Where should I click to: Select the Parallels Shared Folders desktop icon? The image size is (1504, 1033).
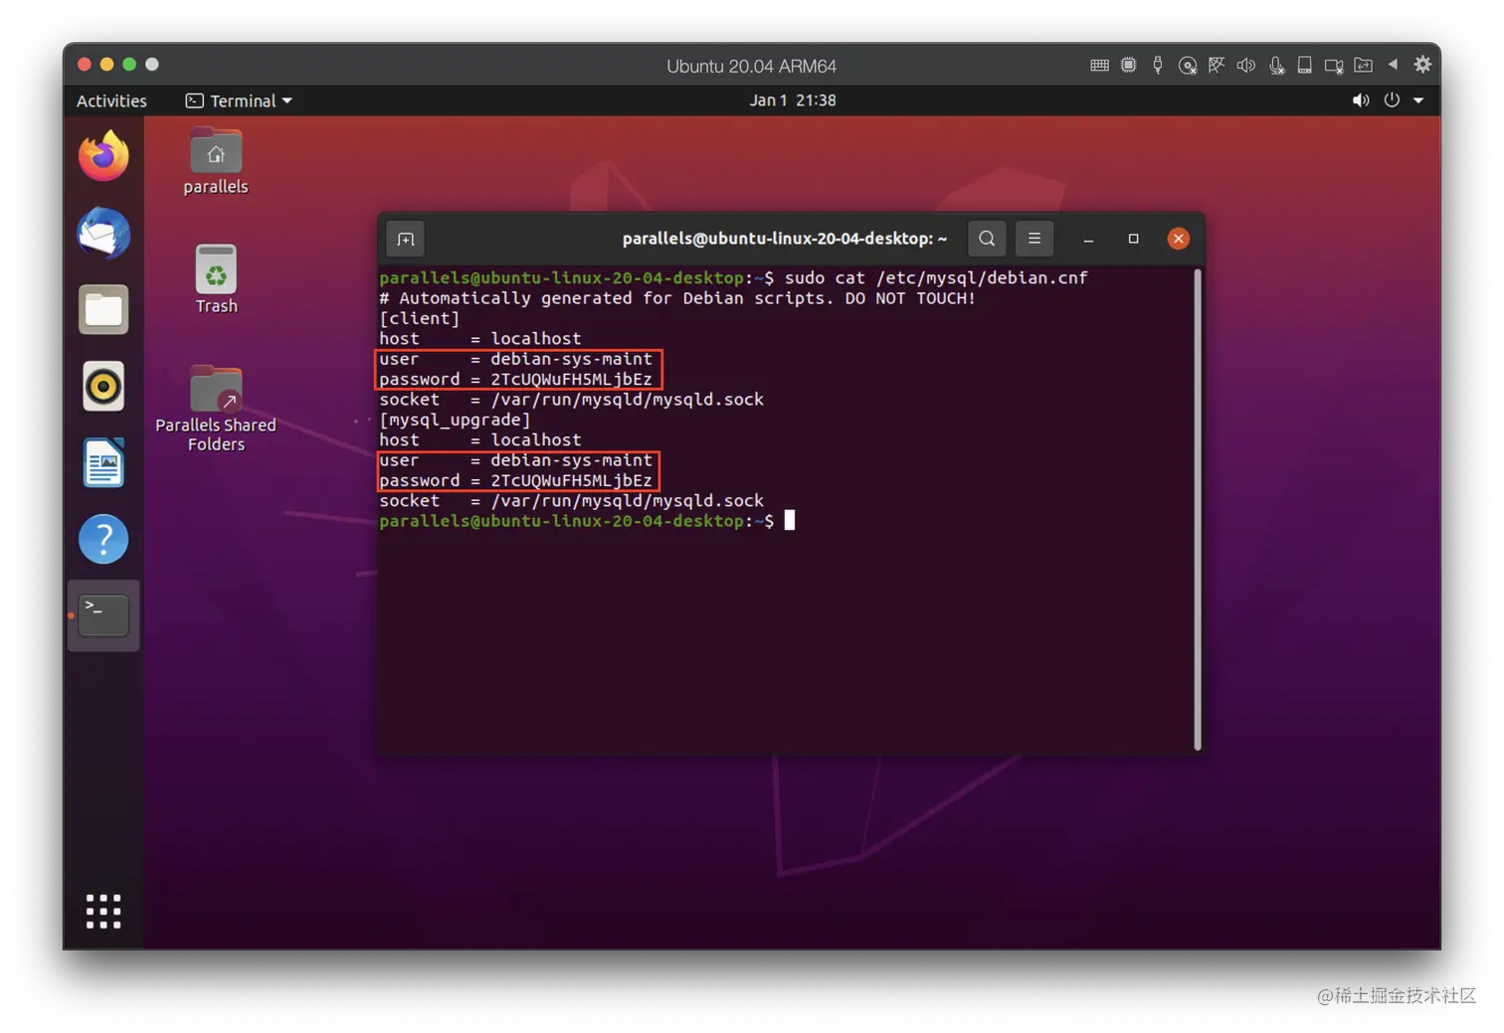(x=216, y=410)
